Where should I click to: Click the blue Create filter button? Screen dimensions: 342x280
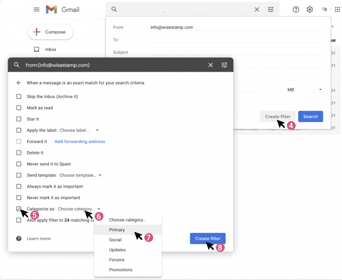pos(208,238)
